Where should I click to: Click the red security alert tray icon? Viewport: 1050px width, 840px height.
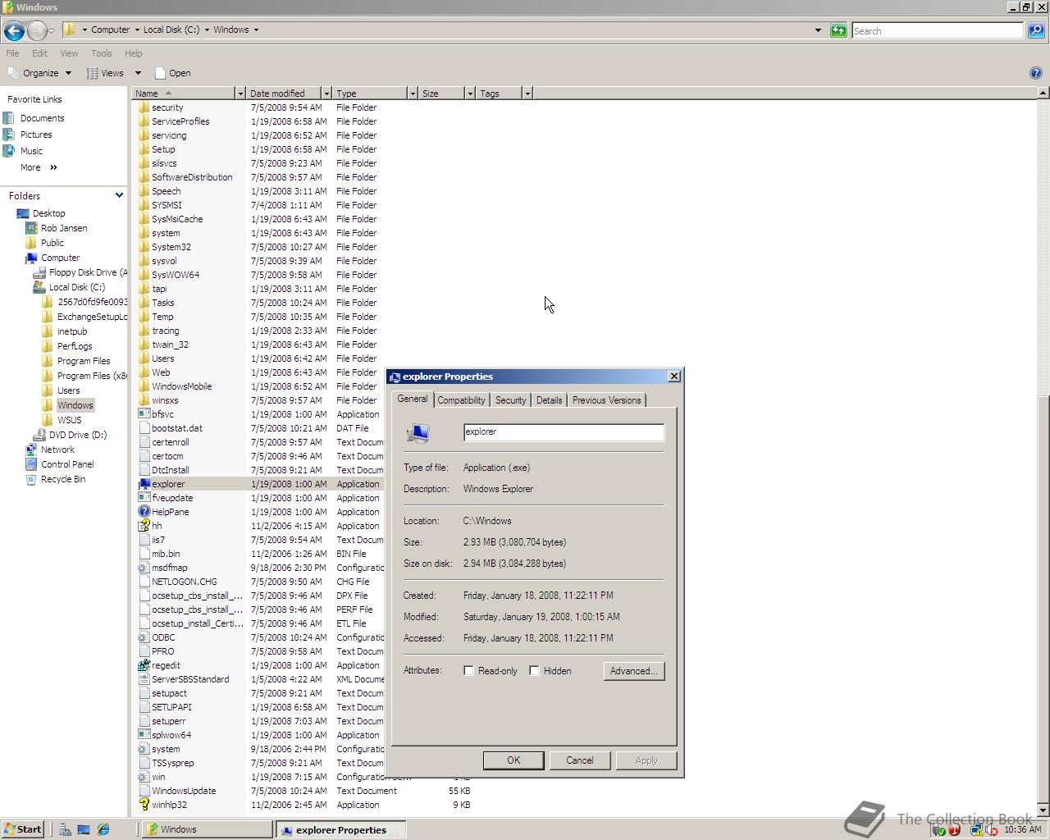(x=954, y=829)
